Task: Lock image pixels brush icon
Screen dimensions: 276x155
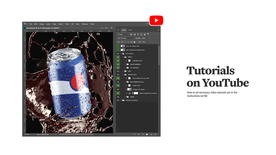Action: click(125, 42)
